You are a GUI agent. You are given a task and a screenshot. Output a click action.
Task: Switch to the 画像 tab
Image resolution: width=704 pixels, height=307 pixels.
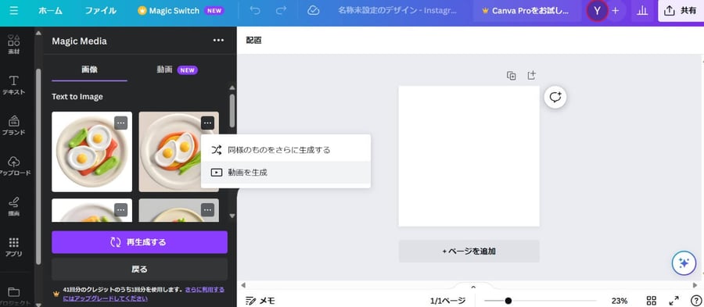pyautogui.click(x=89, y=70)
